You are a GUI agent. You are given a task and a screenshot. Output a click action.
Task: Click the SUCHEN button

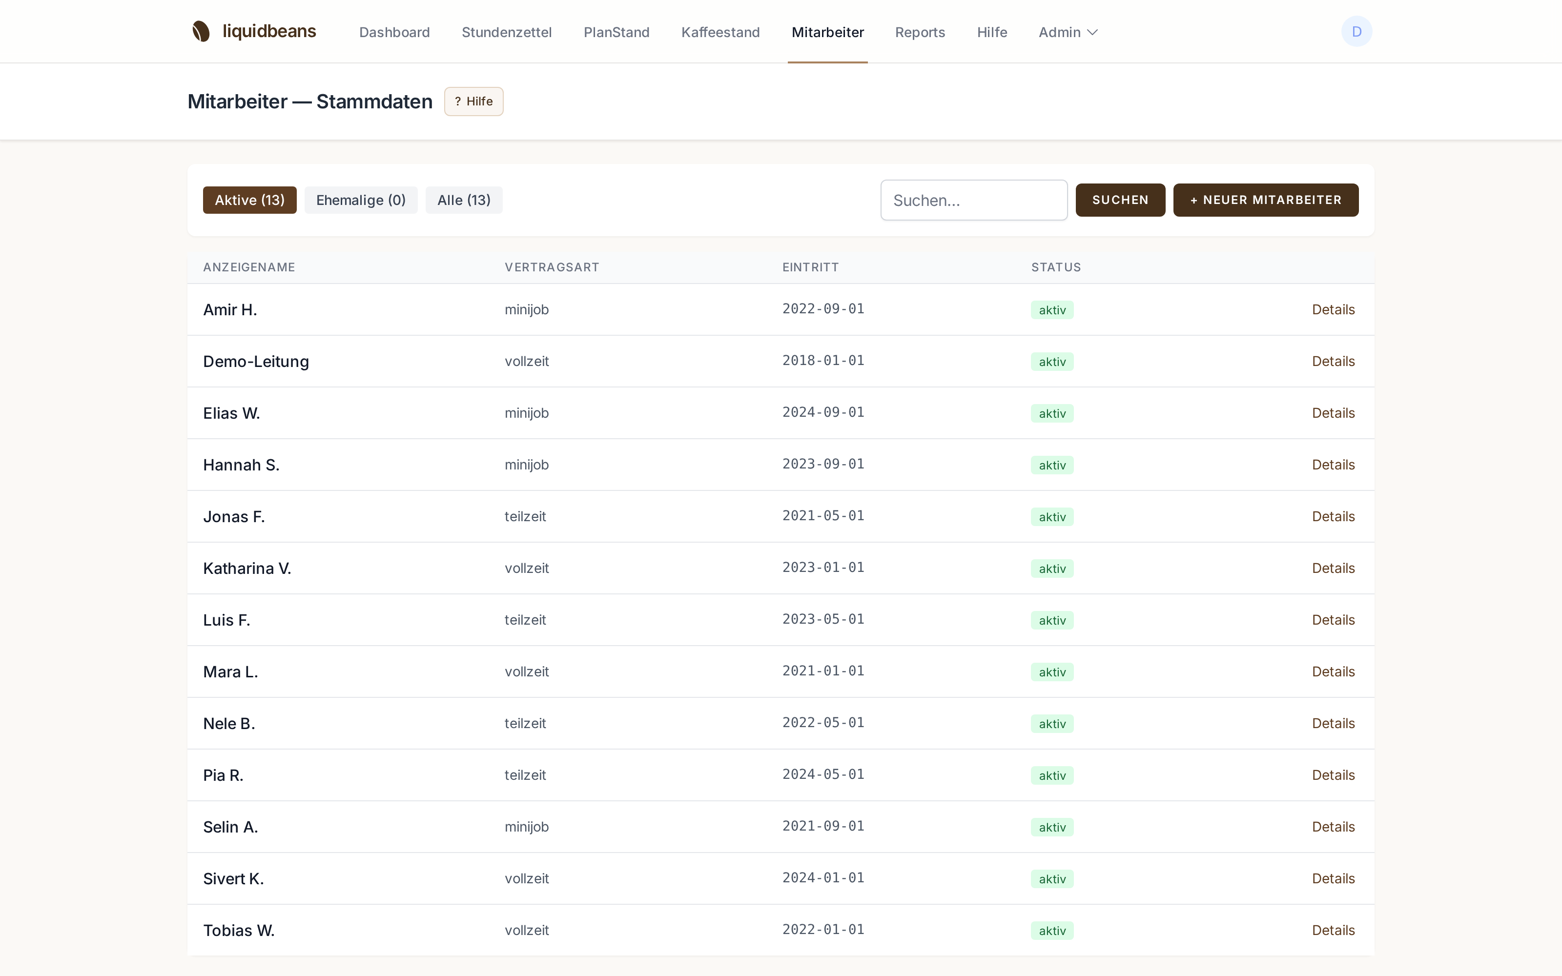coord(1120,200)
